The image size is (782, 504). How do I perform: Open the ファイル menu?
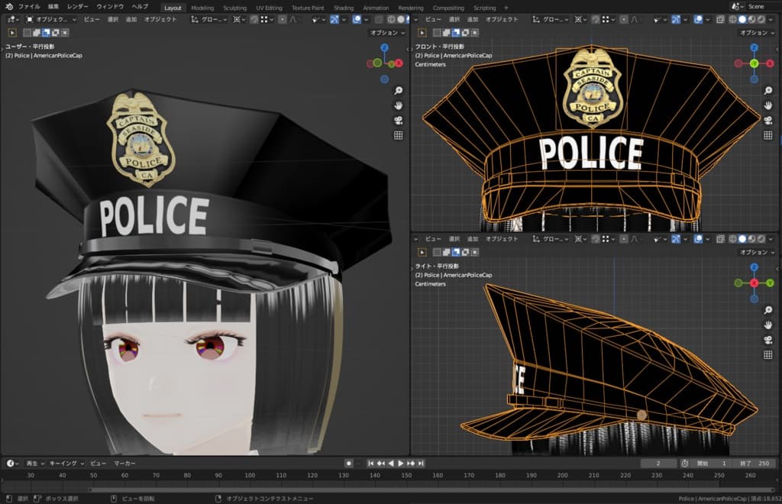click(28, 7)
